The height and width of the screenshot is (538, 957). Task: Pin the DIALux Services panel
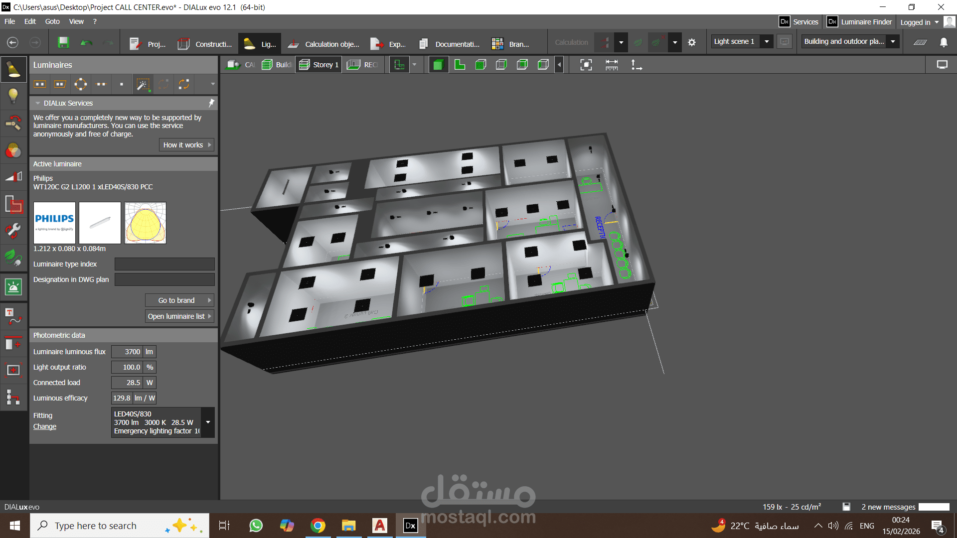pos(211,103)
